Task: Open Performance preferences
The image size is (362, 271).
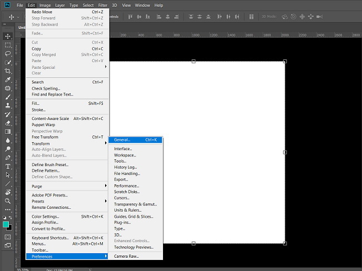Action: tap(126, 186)
